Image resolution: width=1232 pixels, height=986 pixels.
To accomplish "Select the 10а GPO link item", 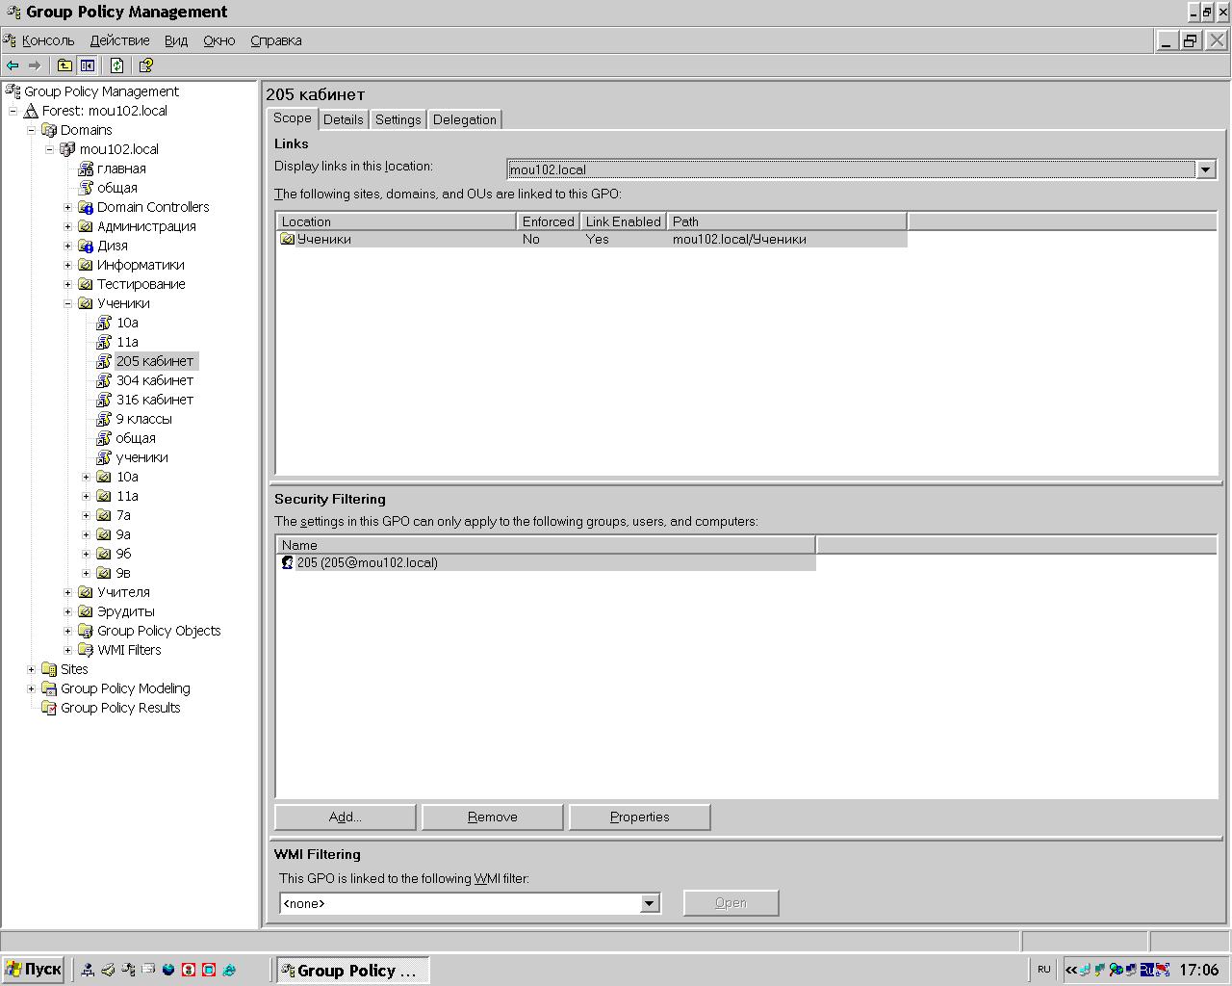I will click(127, 323).
